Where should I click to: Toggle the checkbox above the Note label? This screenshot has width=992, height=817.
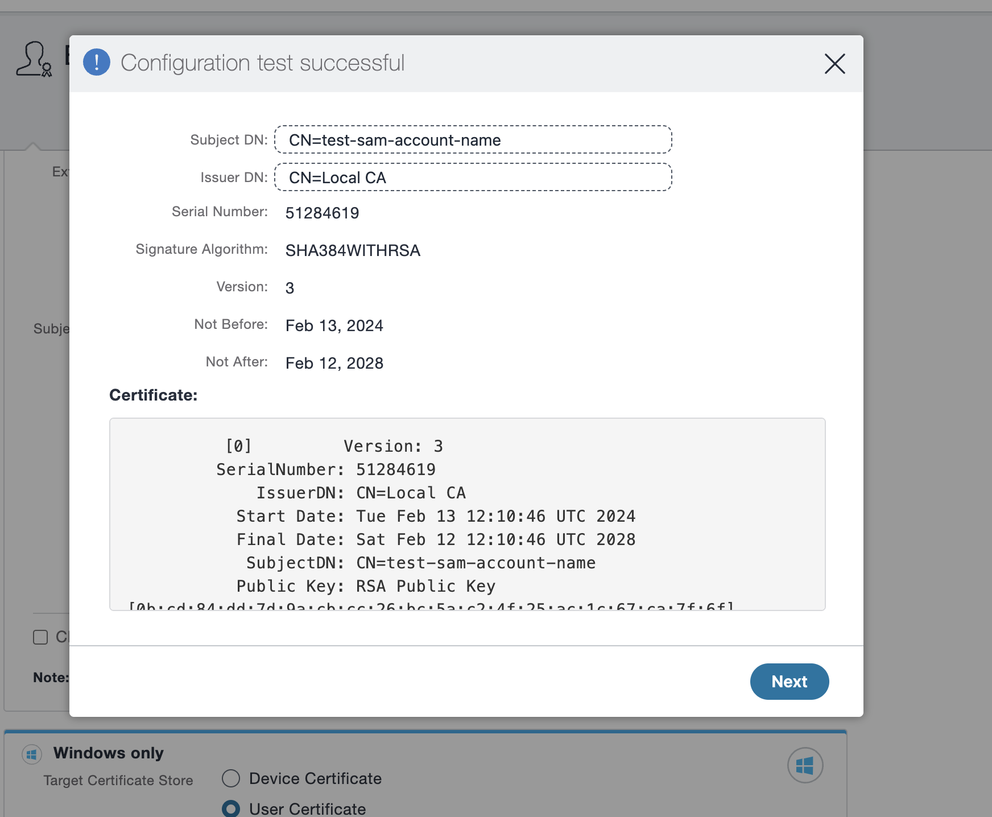click(x=40, y=638)
